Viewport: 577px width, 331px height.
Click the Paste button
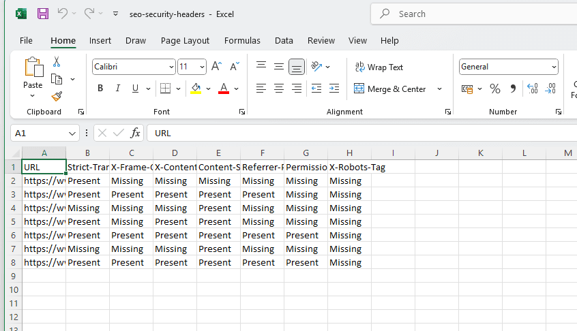33,74
